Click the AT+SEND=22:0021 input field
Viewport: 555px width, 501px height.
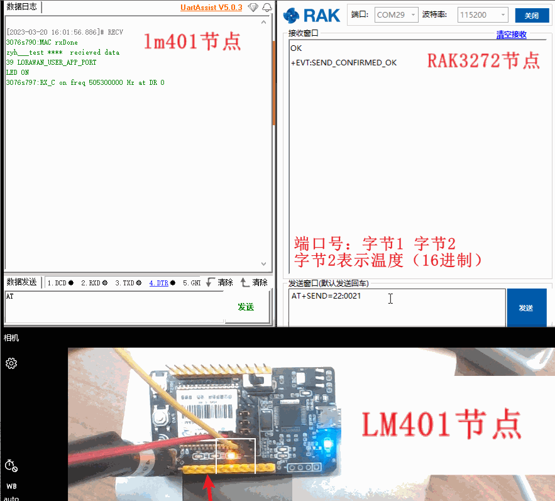(397, 307)
